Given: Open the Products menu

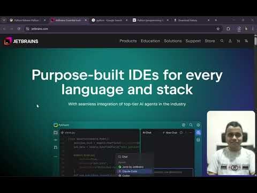Looking at the screenshot, I should tap(128, 41).
